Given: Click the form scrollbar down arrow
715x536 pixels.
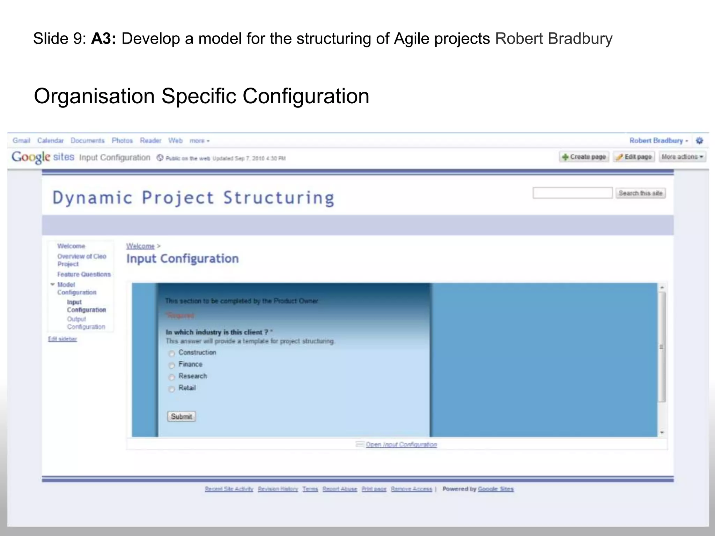Looking at the screenshot, I should tap(662, 433).
